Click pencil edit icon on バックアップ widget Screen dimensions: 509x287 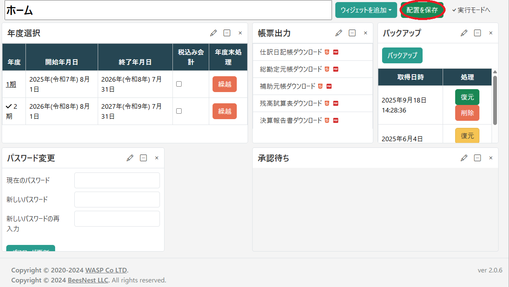464,33
